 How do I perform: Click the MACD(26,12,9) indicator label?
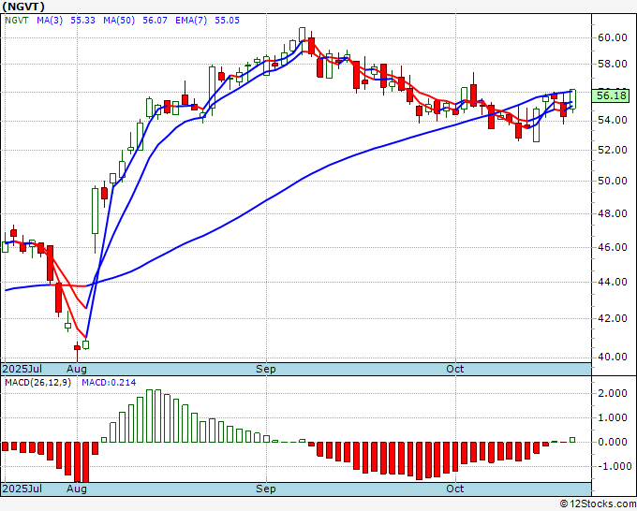[x=37, y=383]
